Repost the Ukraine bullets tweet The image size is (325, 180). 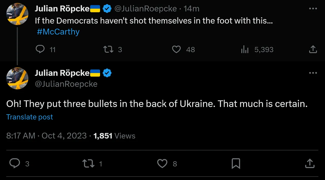89,163
